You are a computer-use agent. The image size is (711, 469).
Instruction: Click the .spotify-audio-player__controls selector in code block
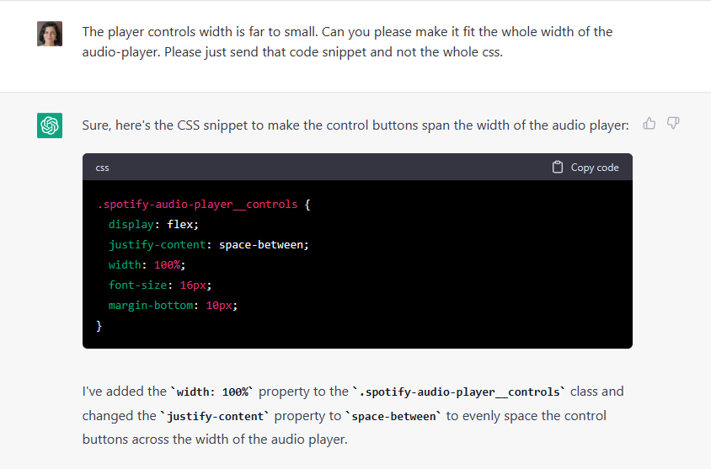197,205
